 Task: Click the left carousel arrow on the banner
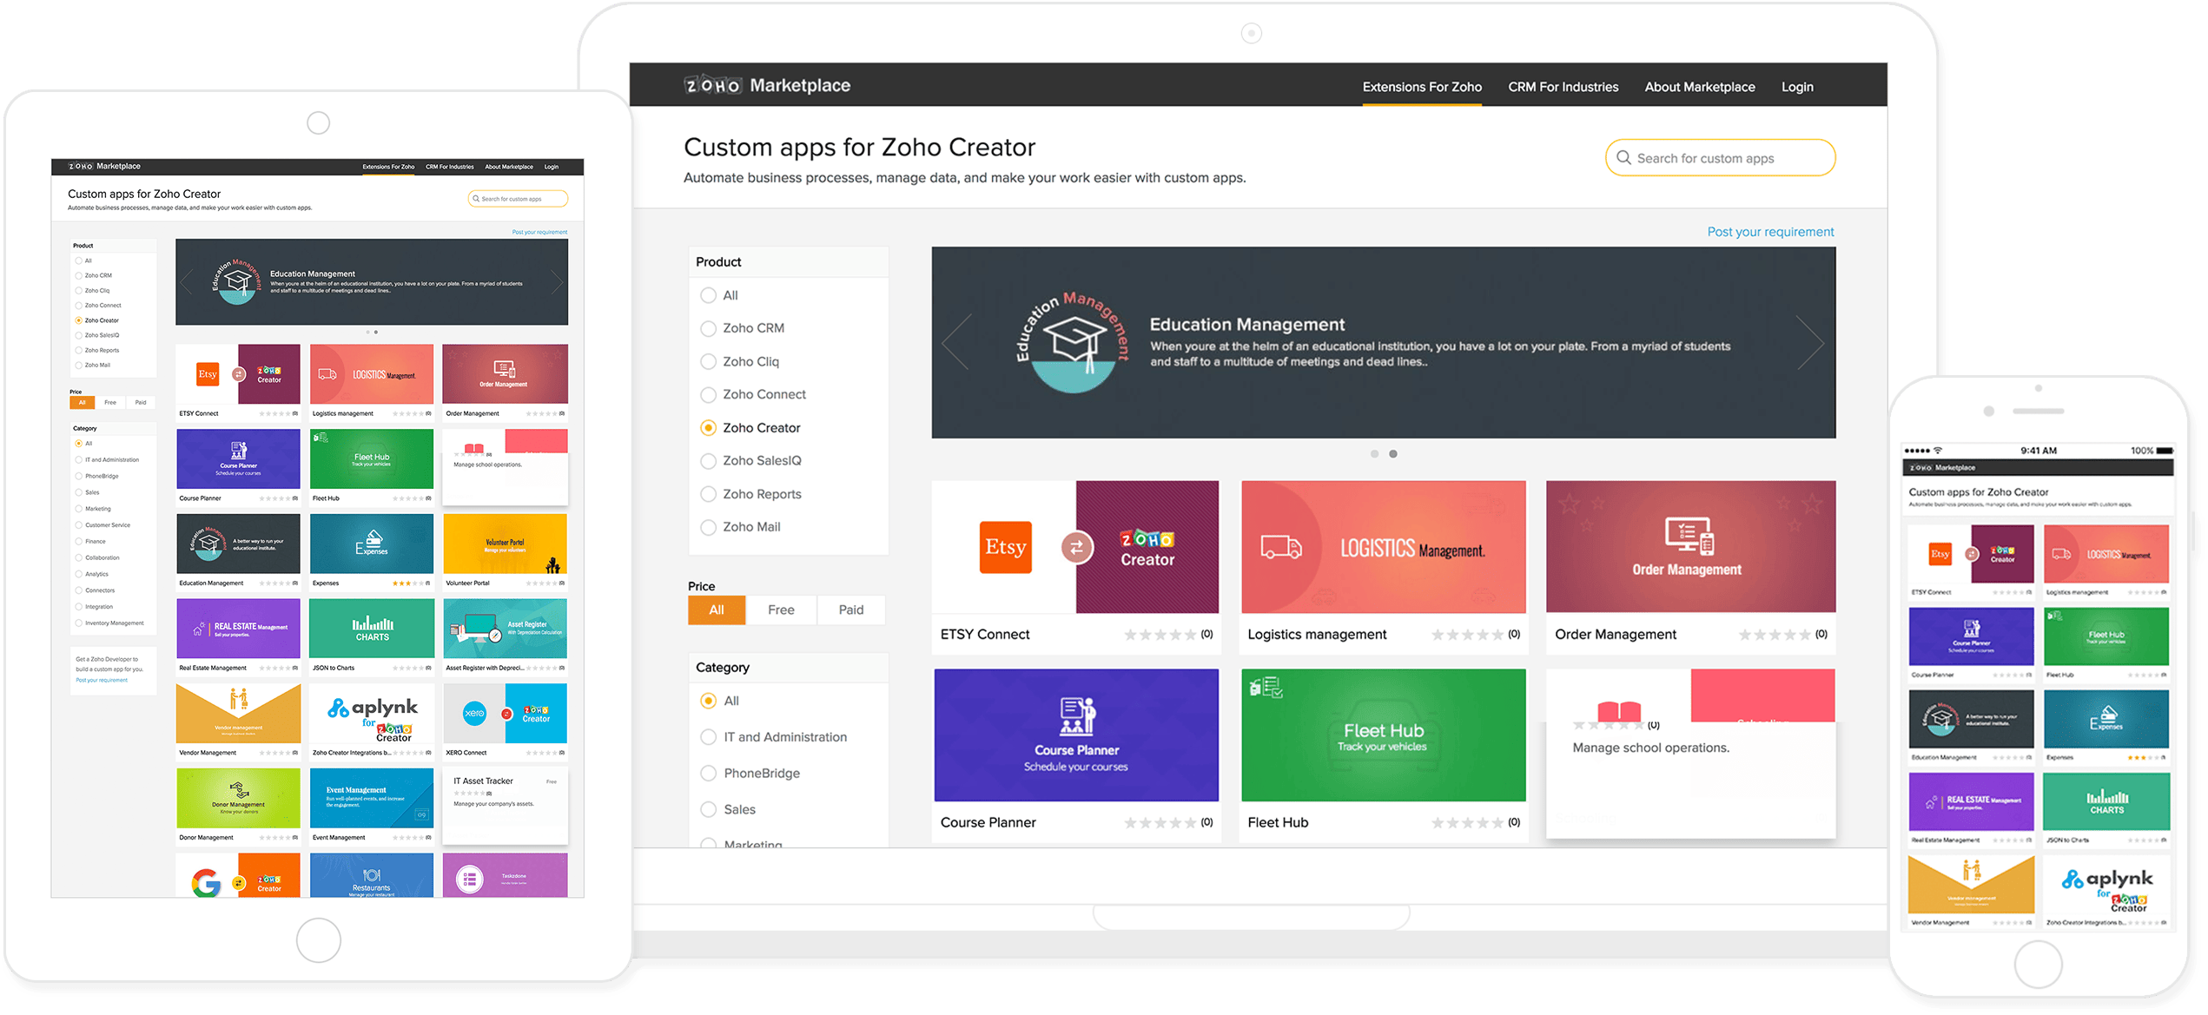[955, 342]
